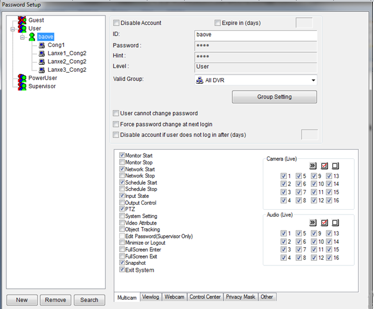Click the Group Setting button
The image size is (374, 309).
pos(274,97)
